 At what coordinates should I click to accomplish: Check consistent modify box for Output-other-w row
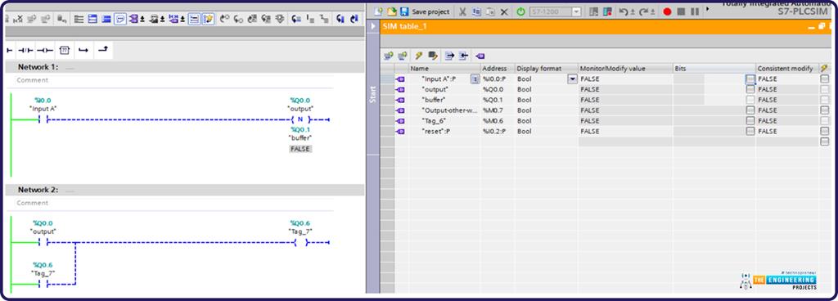[x=825, y=110]
